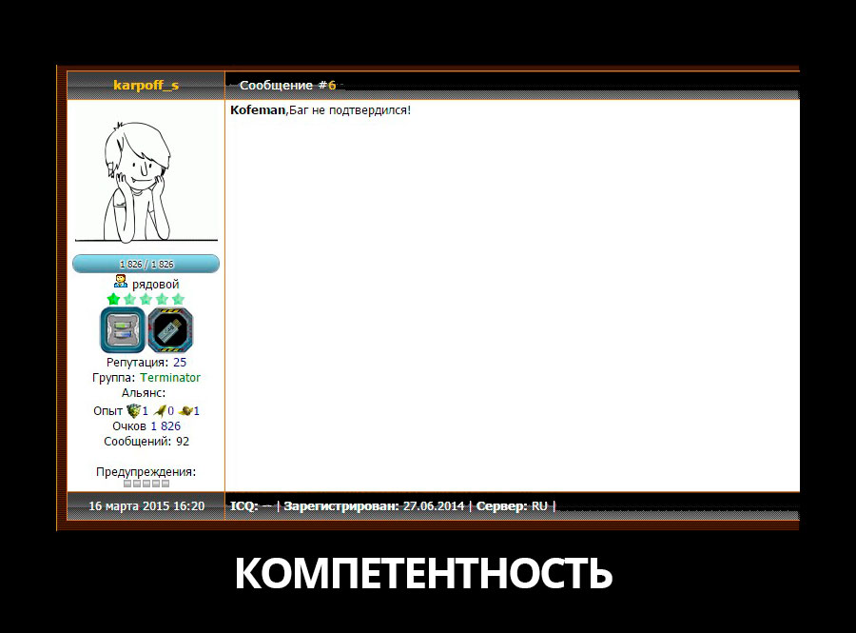Click the points value 1 826

tap(165, 426)
